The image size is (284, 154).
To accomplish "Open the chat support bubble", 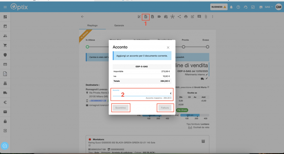I will tap(5, 145).
